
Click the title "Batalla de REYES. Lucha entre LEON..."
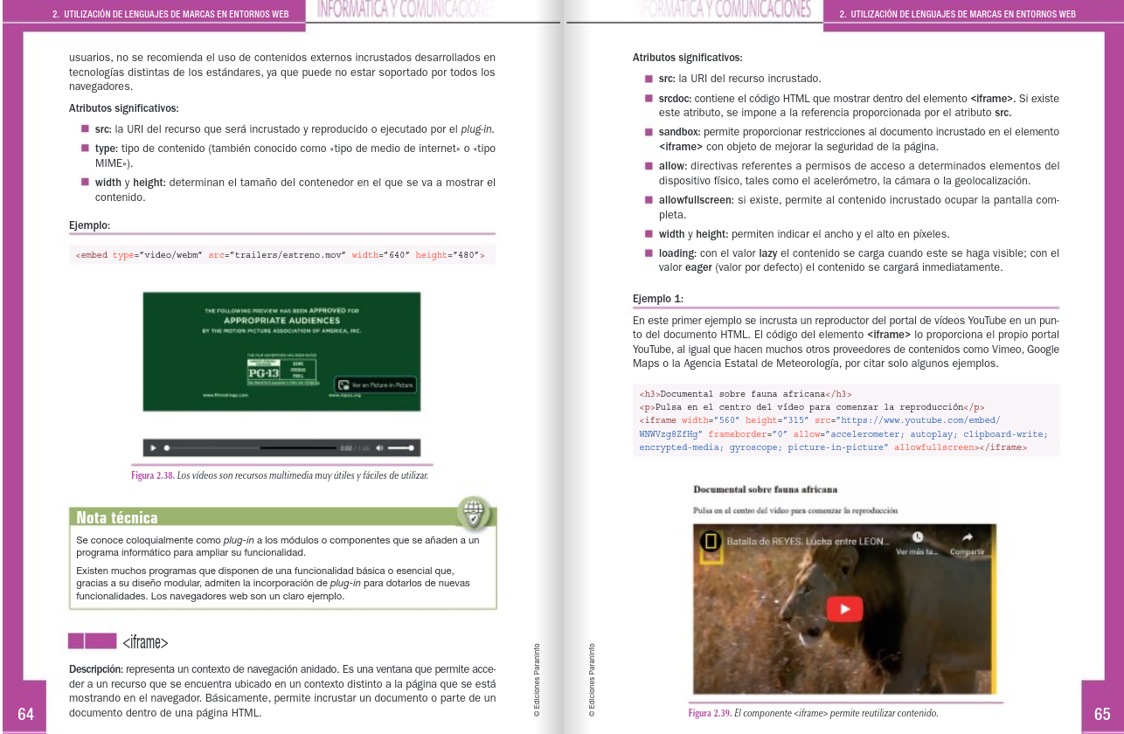point(808,541)
